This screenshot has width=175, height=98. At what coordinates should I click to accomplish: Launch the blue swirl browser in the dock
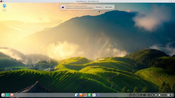pos(77,95)
